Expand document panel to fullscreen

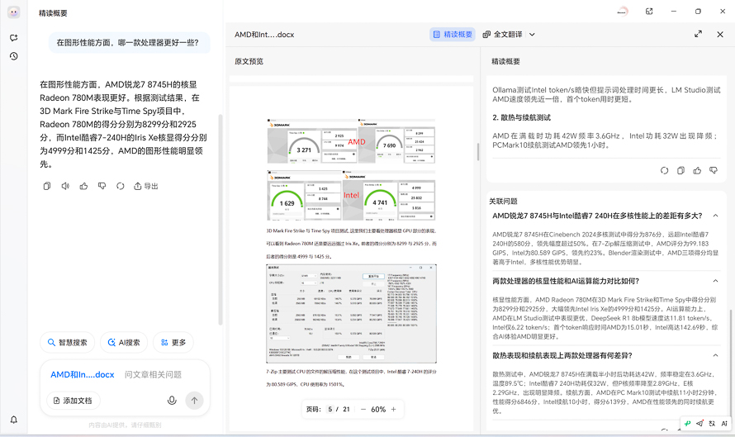pos(698,34)
